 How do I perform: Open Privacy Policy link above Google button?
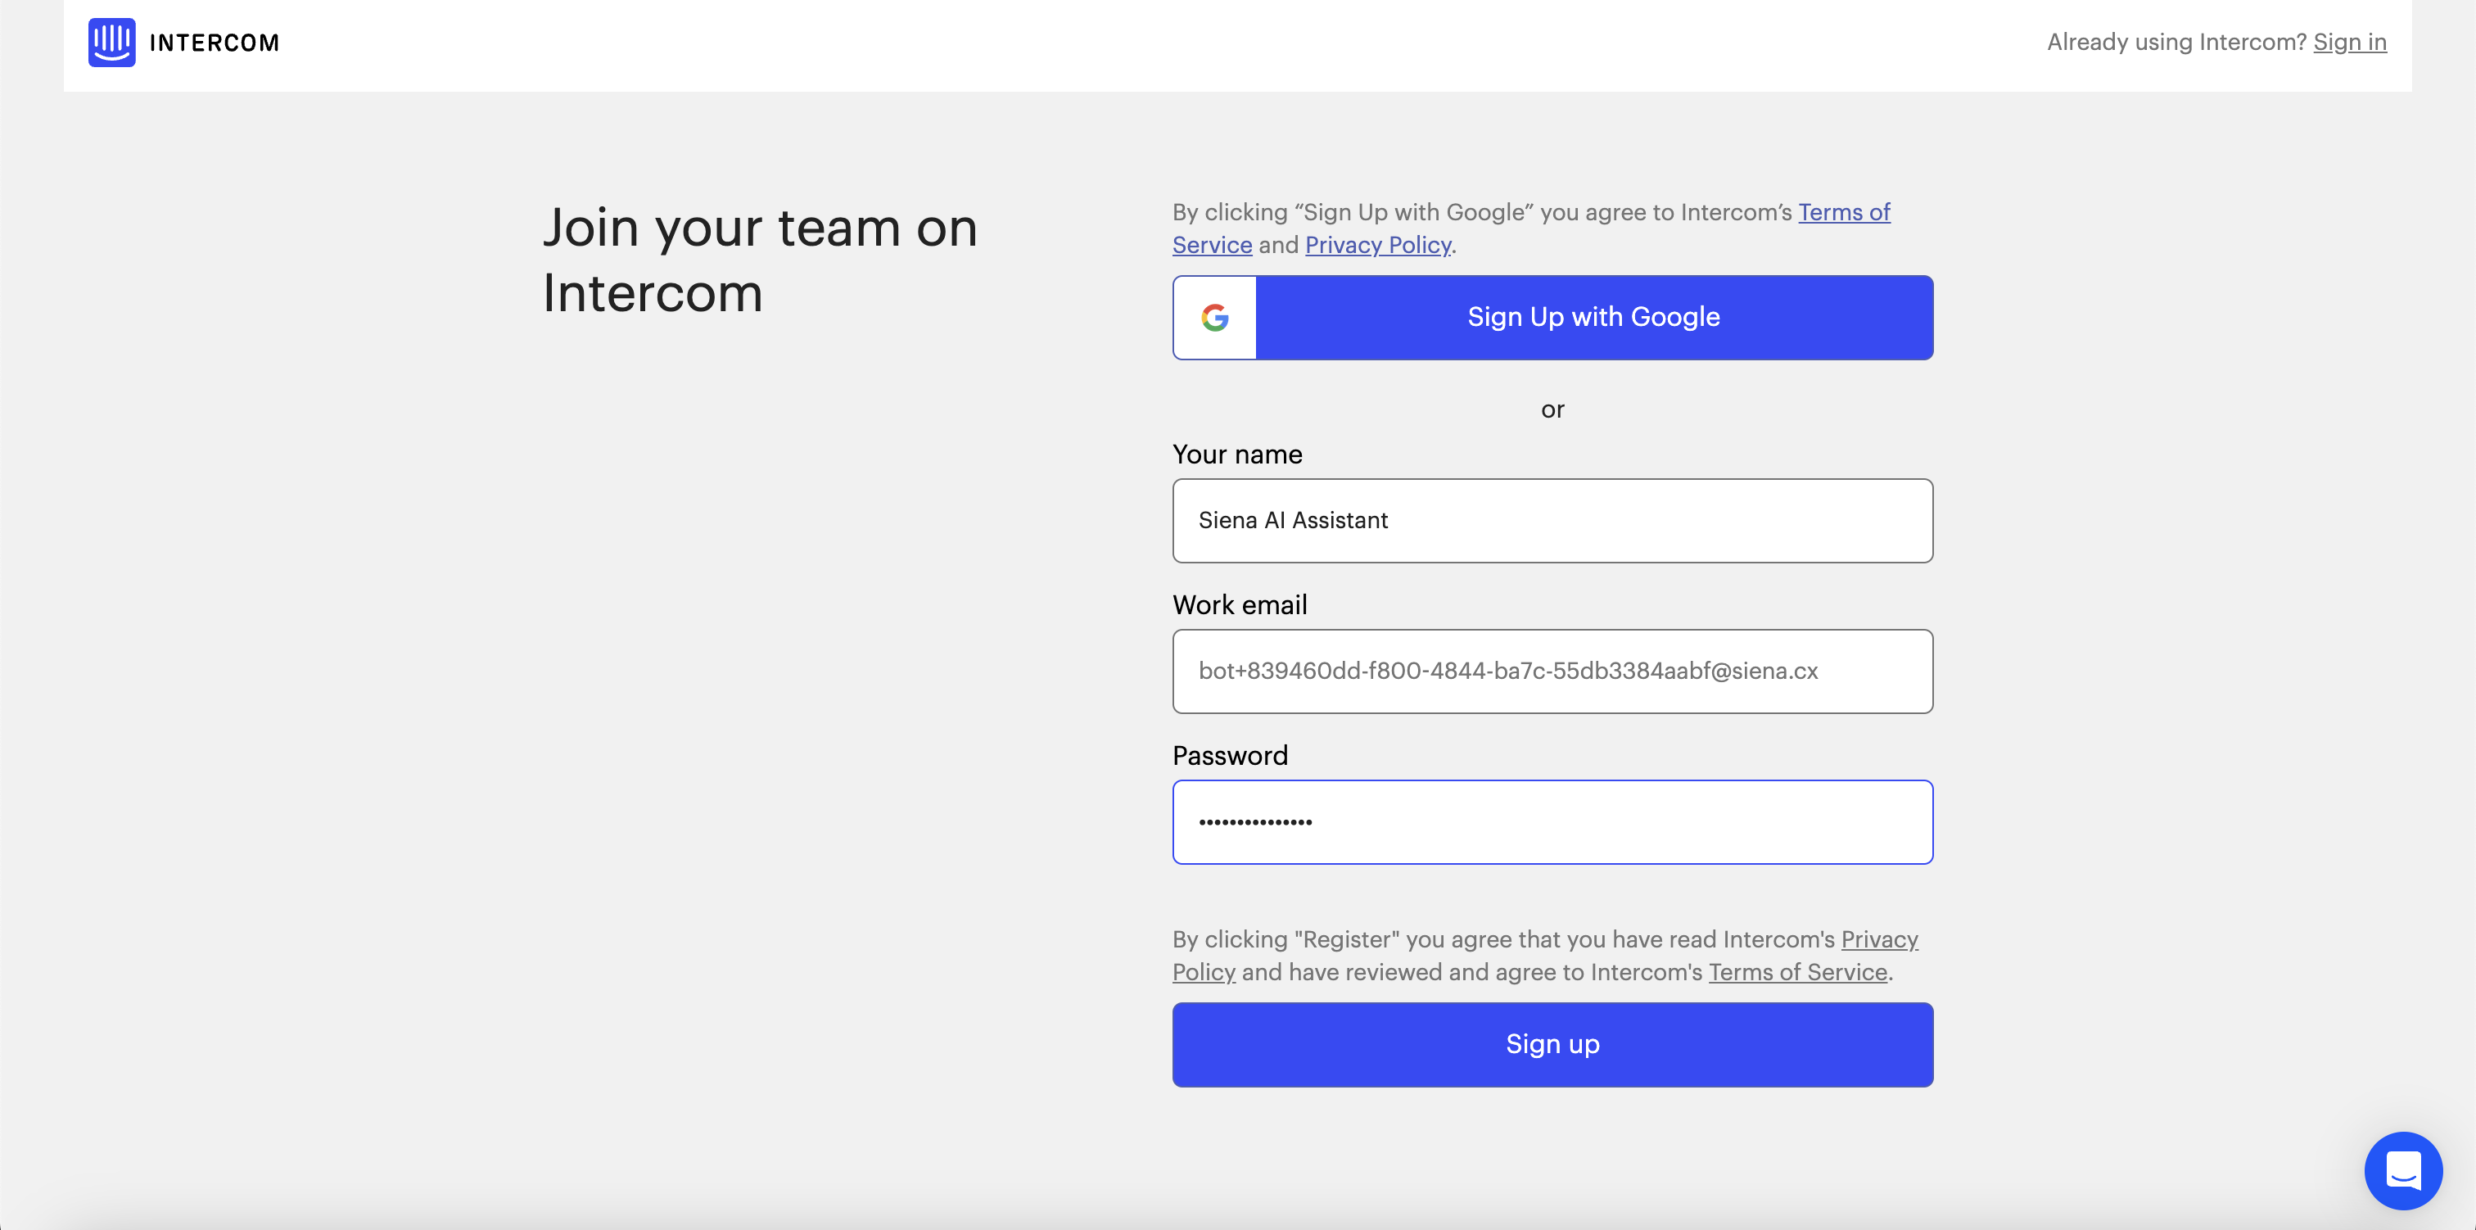[x=1377, y=244]
